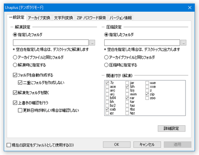Click the extraction folder path field
Screen dimensions: 199x155
pyautogui.click(x=51, y=43)
